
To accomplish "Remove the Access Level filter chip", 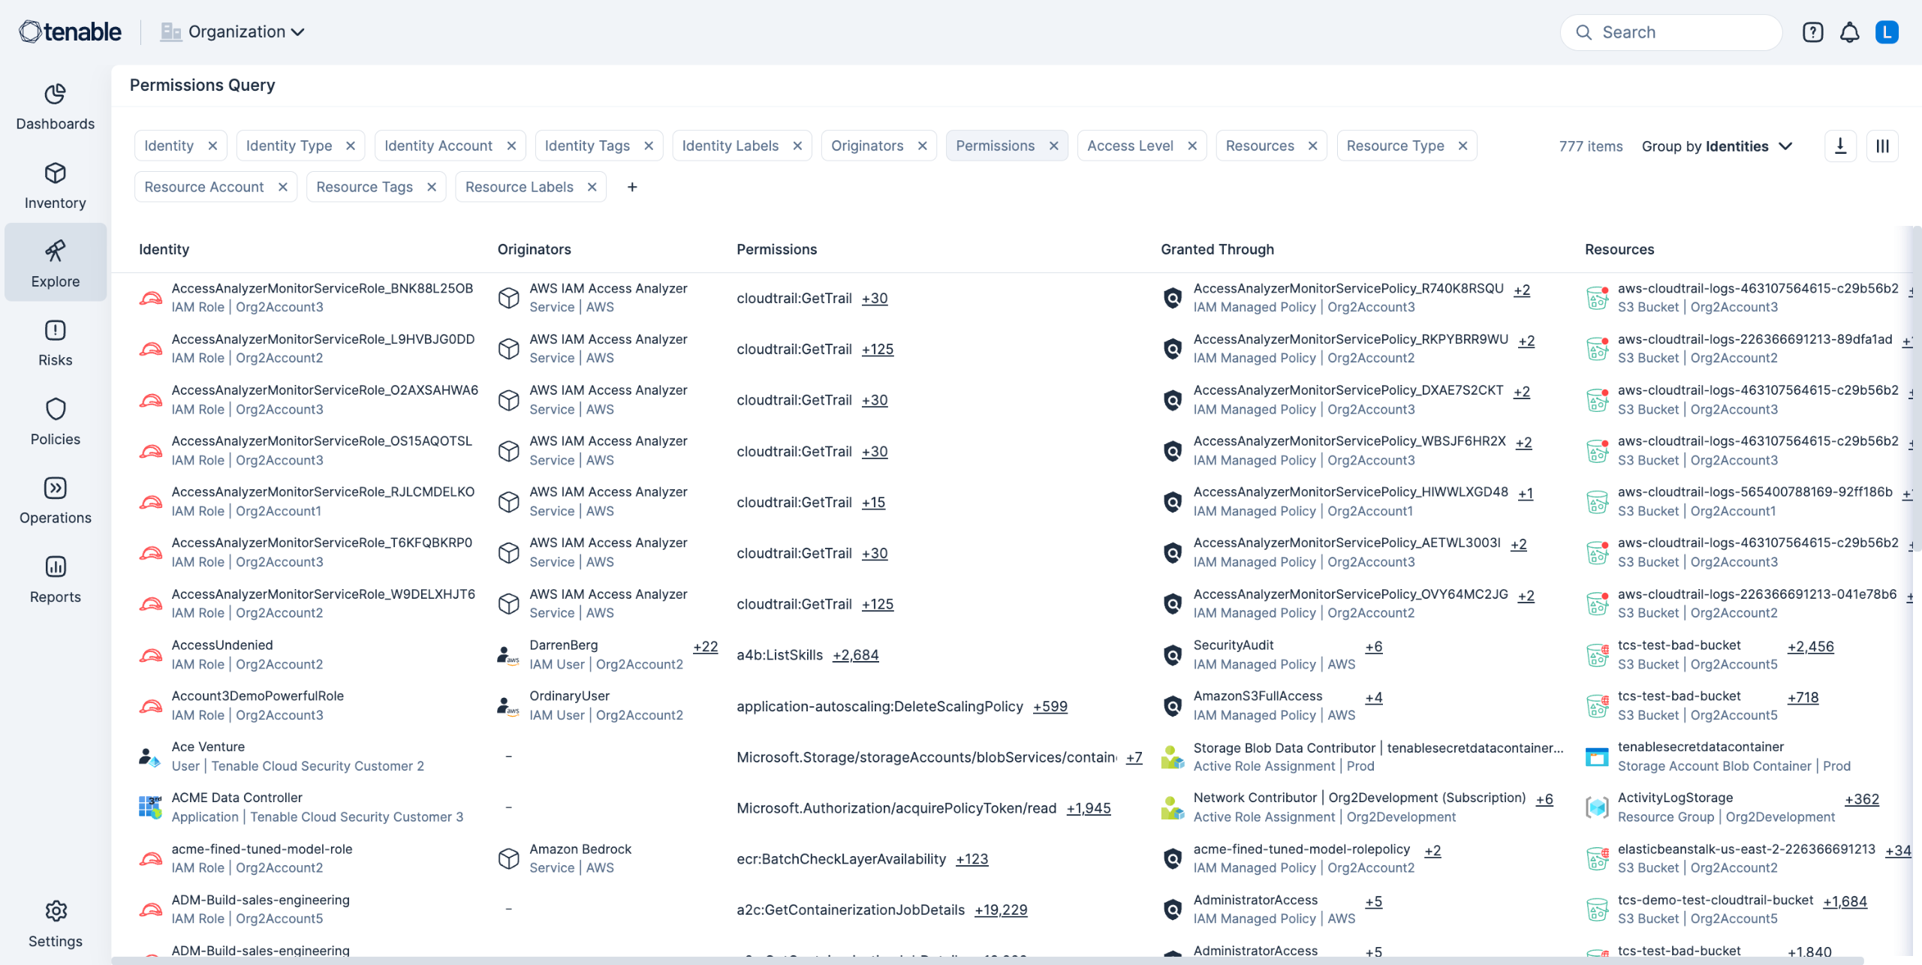I will coord(1192,146).
